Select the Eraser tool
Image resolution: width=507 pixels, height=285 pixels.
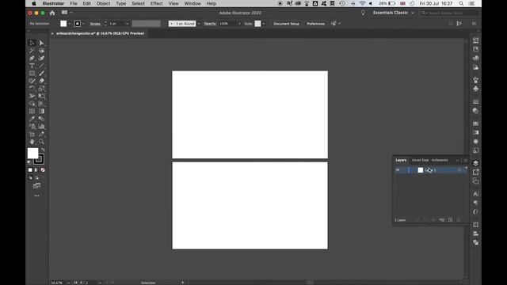pos(41,81)
